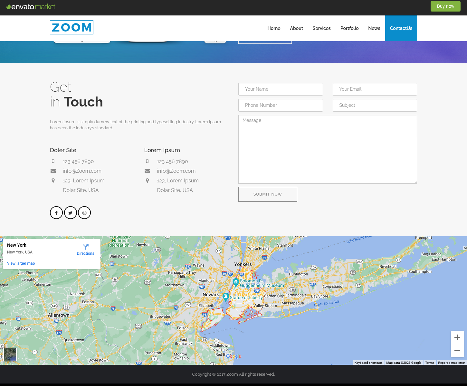This screenshot has height=386, width=467.
Task: Click phone number under Doler Site
Action: [78, 161]
